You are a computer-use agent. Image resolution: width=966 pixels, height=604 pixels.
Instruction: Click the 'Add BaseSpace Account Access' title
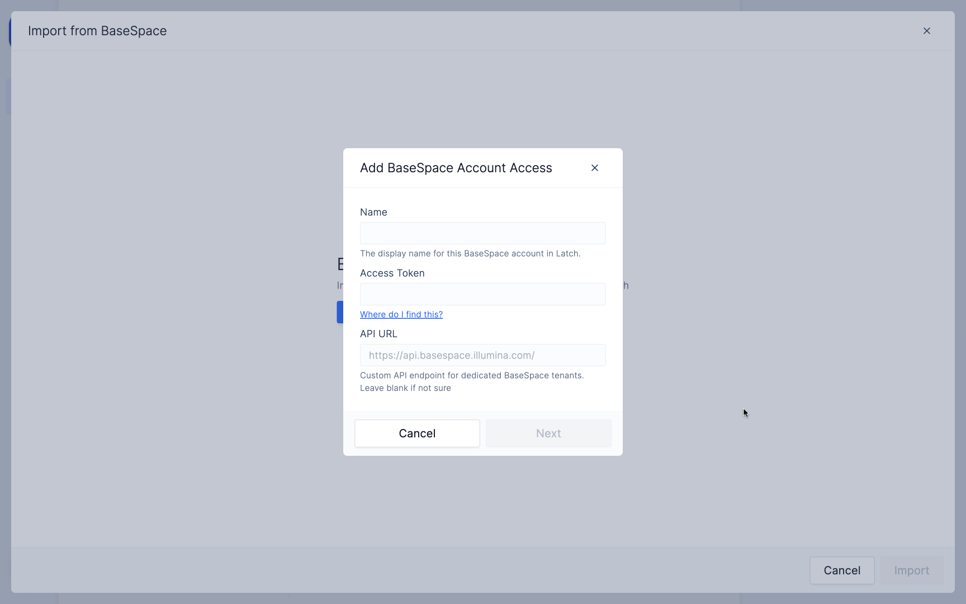456,168
